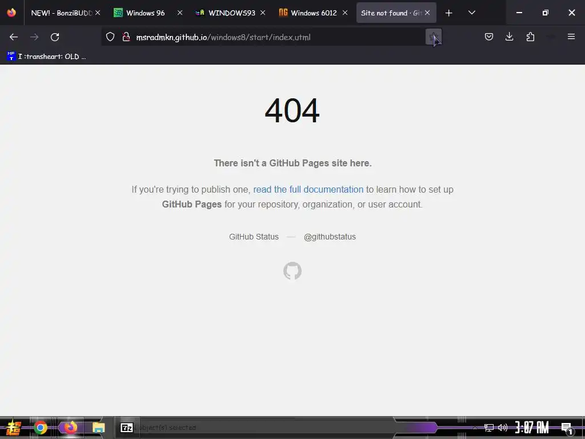
Task: Minimize the Firefox window
Action: [519, 13]
